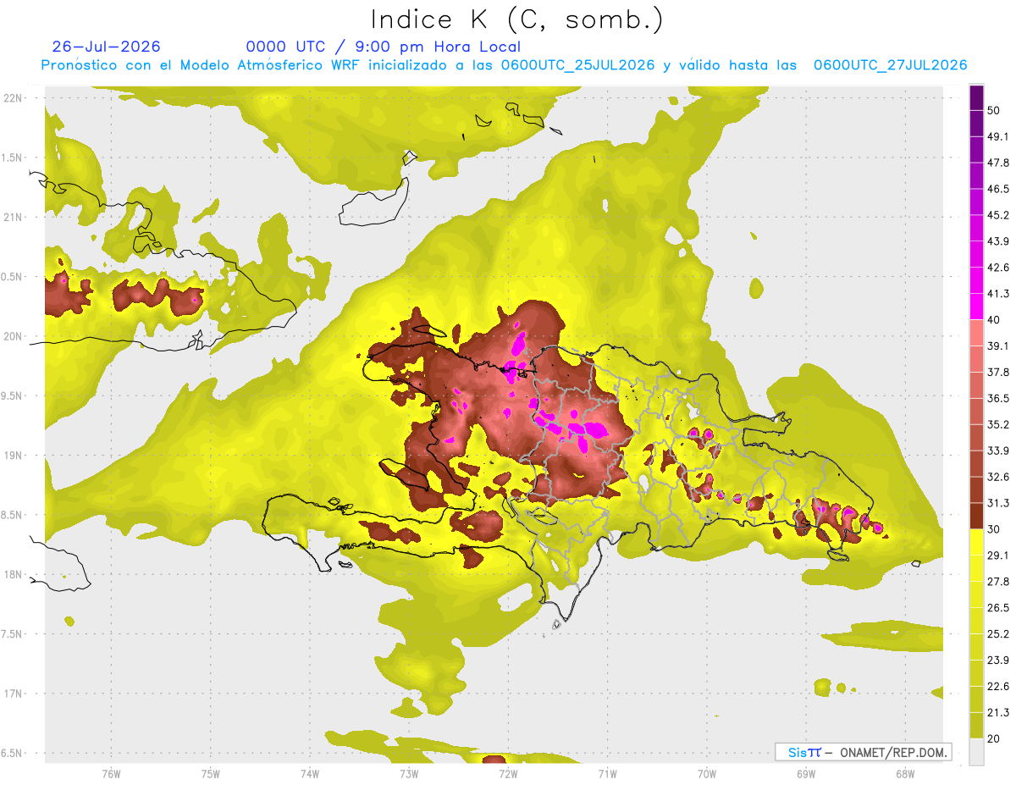Select the '26-Jul-2026' date text
The width and height of the screenshot is (1016, 785).
106,47
